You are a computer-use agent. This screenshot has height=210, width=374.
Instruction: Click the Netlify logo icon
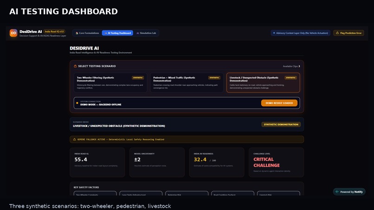coord(337,191)
